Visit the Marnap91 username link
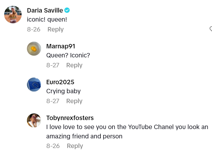212x155 pixels. point(61,46)
